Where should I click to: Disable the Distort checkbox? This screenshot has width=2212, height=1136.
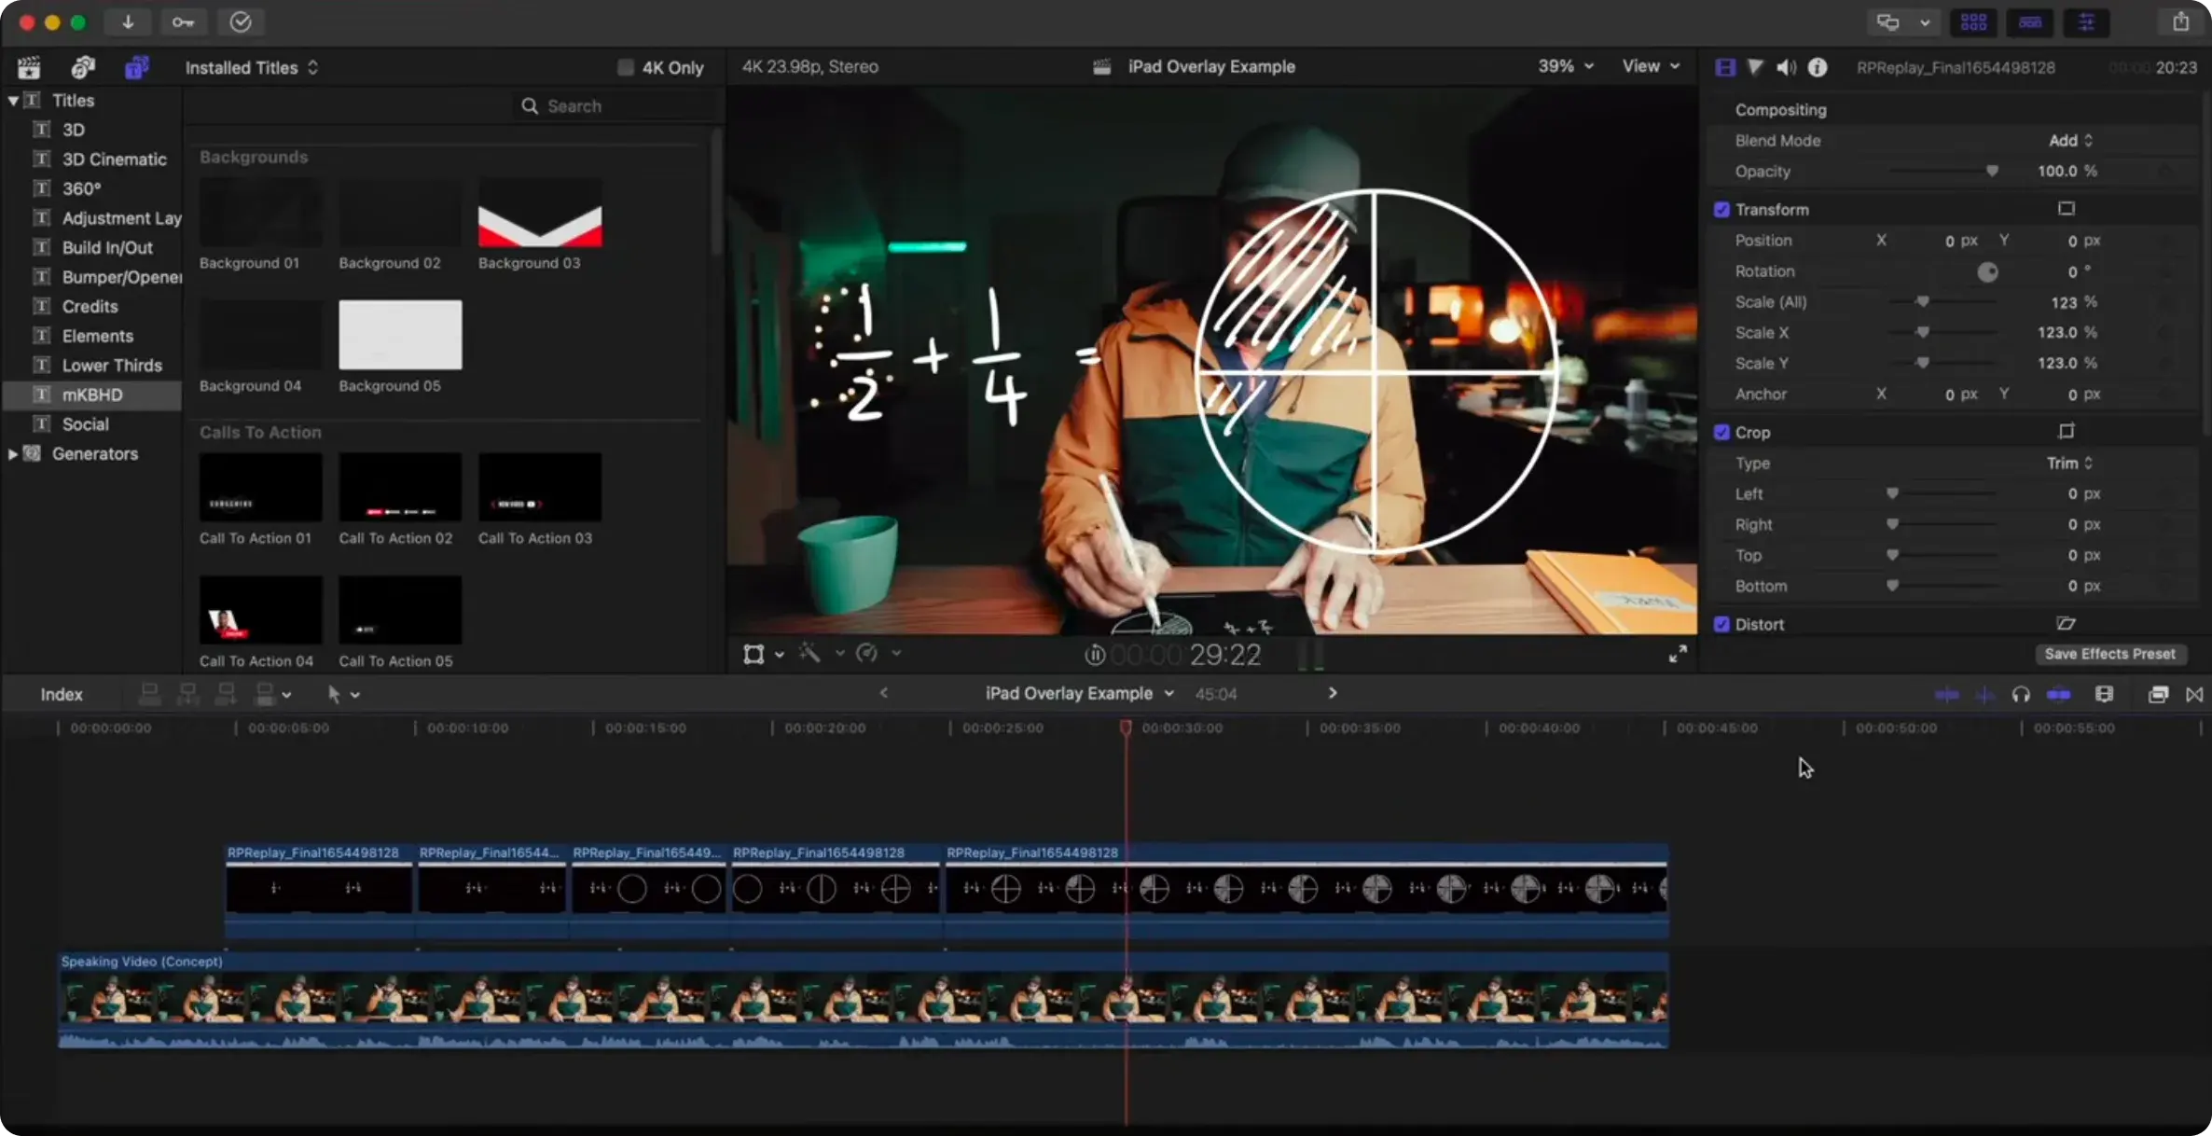coord(1721,625)
